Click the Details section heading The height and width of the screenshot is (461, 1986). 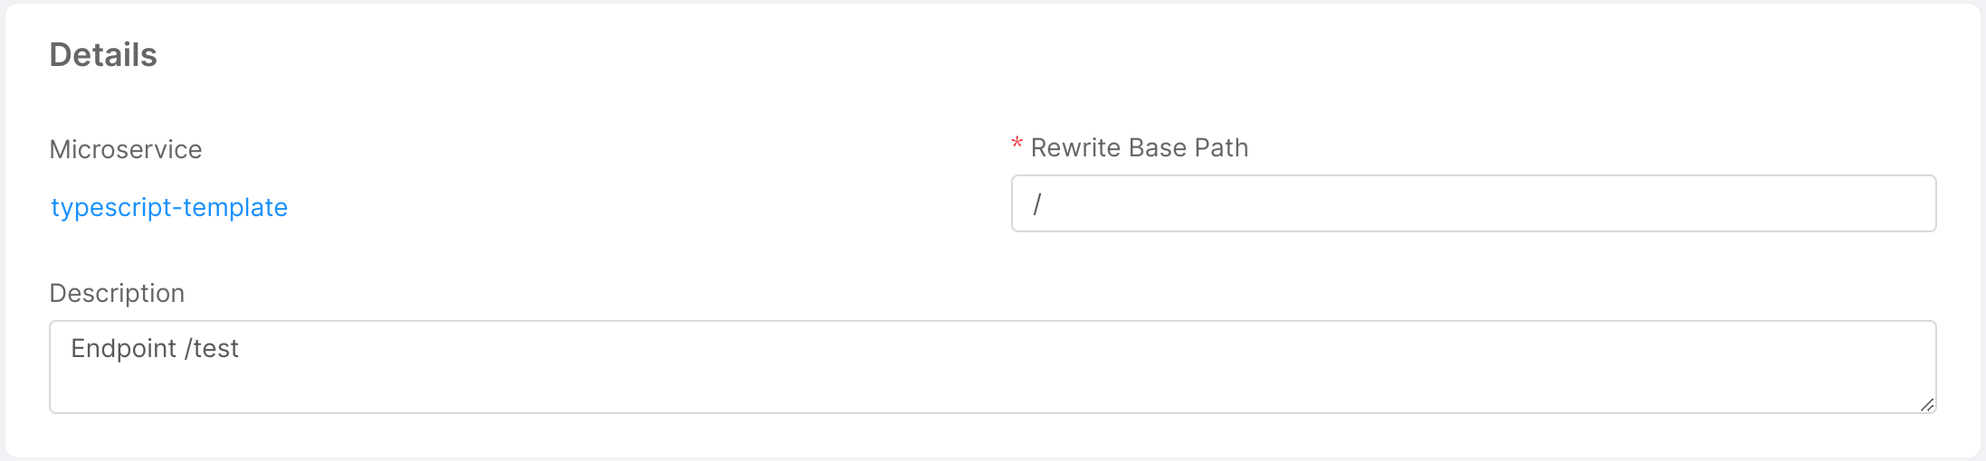103,55
